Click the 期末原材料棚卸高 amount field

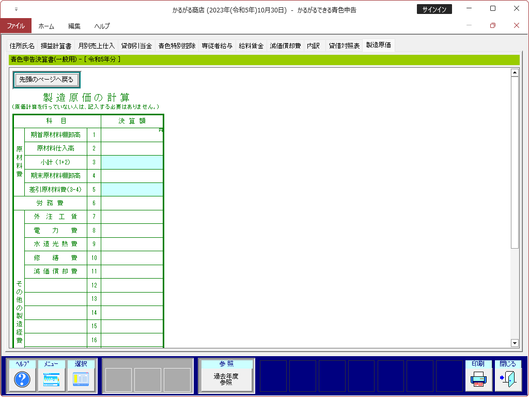(132, 176)
